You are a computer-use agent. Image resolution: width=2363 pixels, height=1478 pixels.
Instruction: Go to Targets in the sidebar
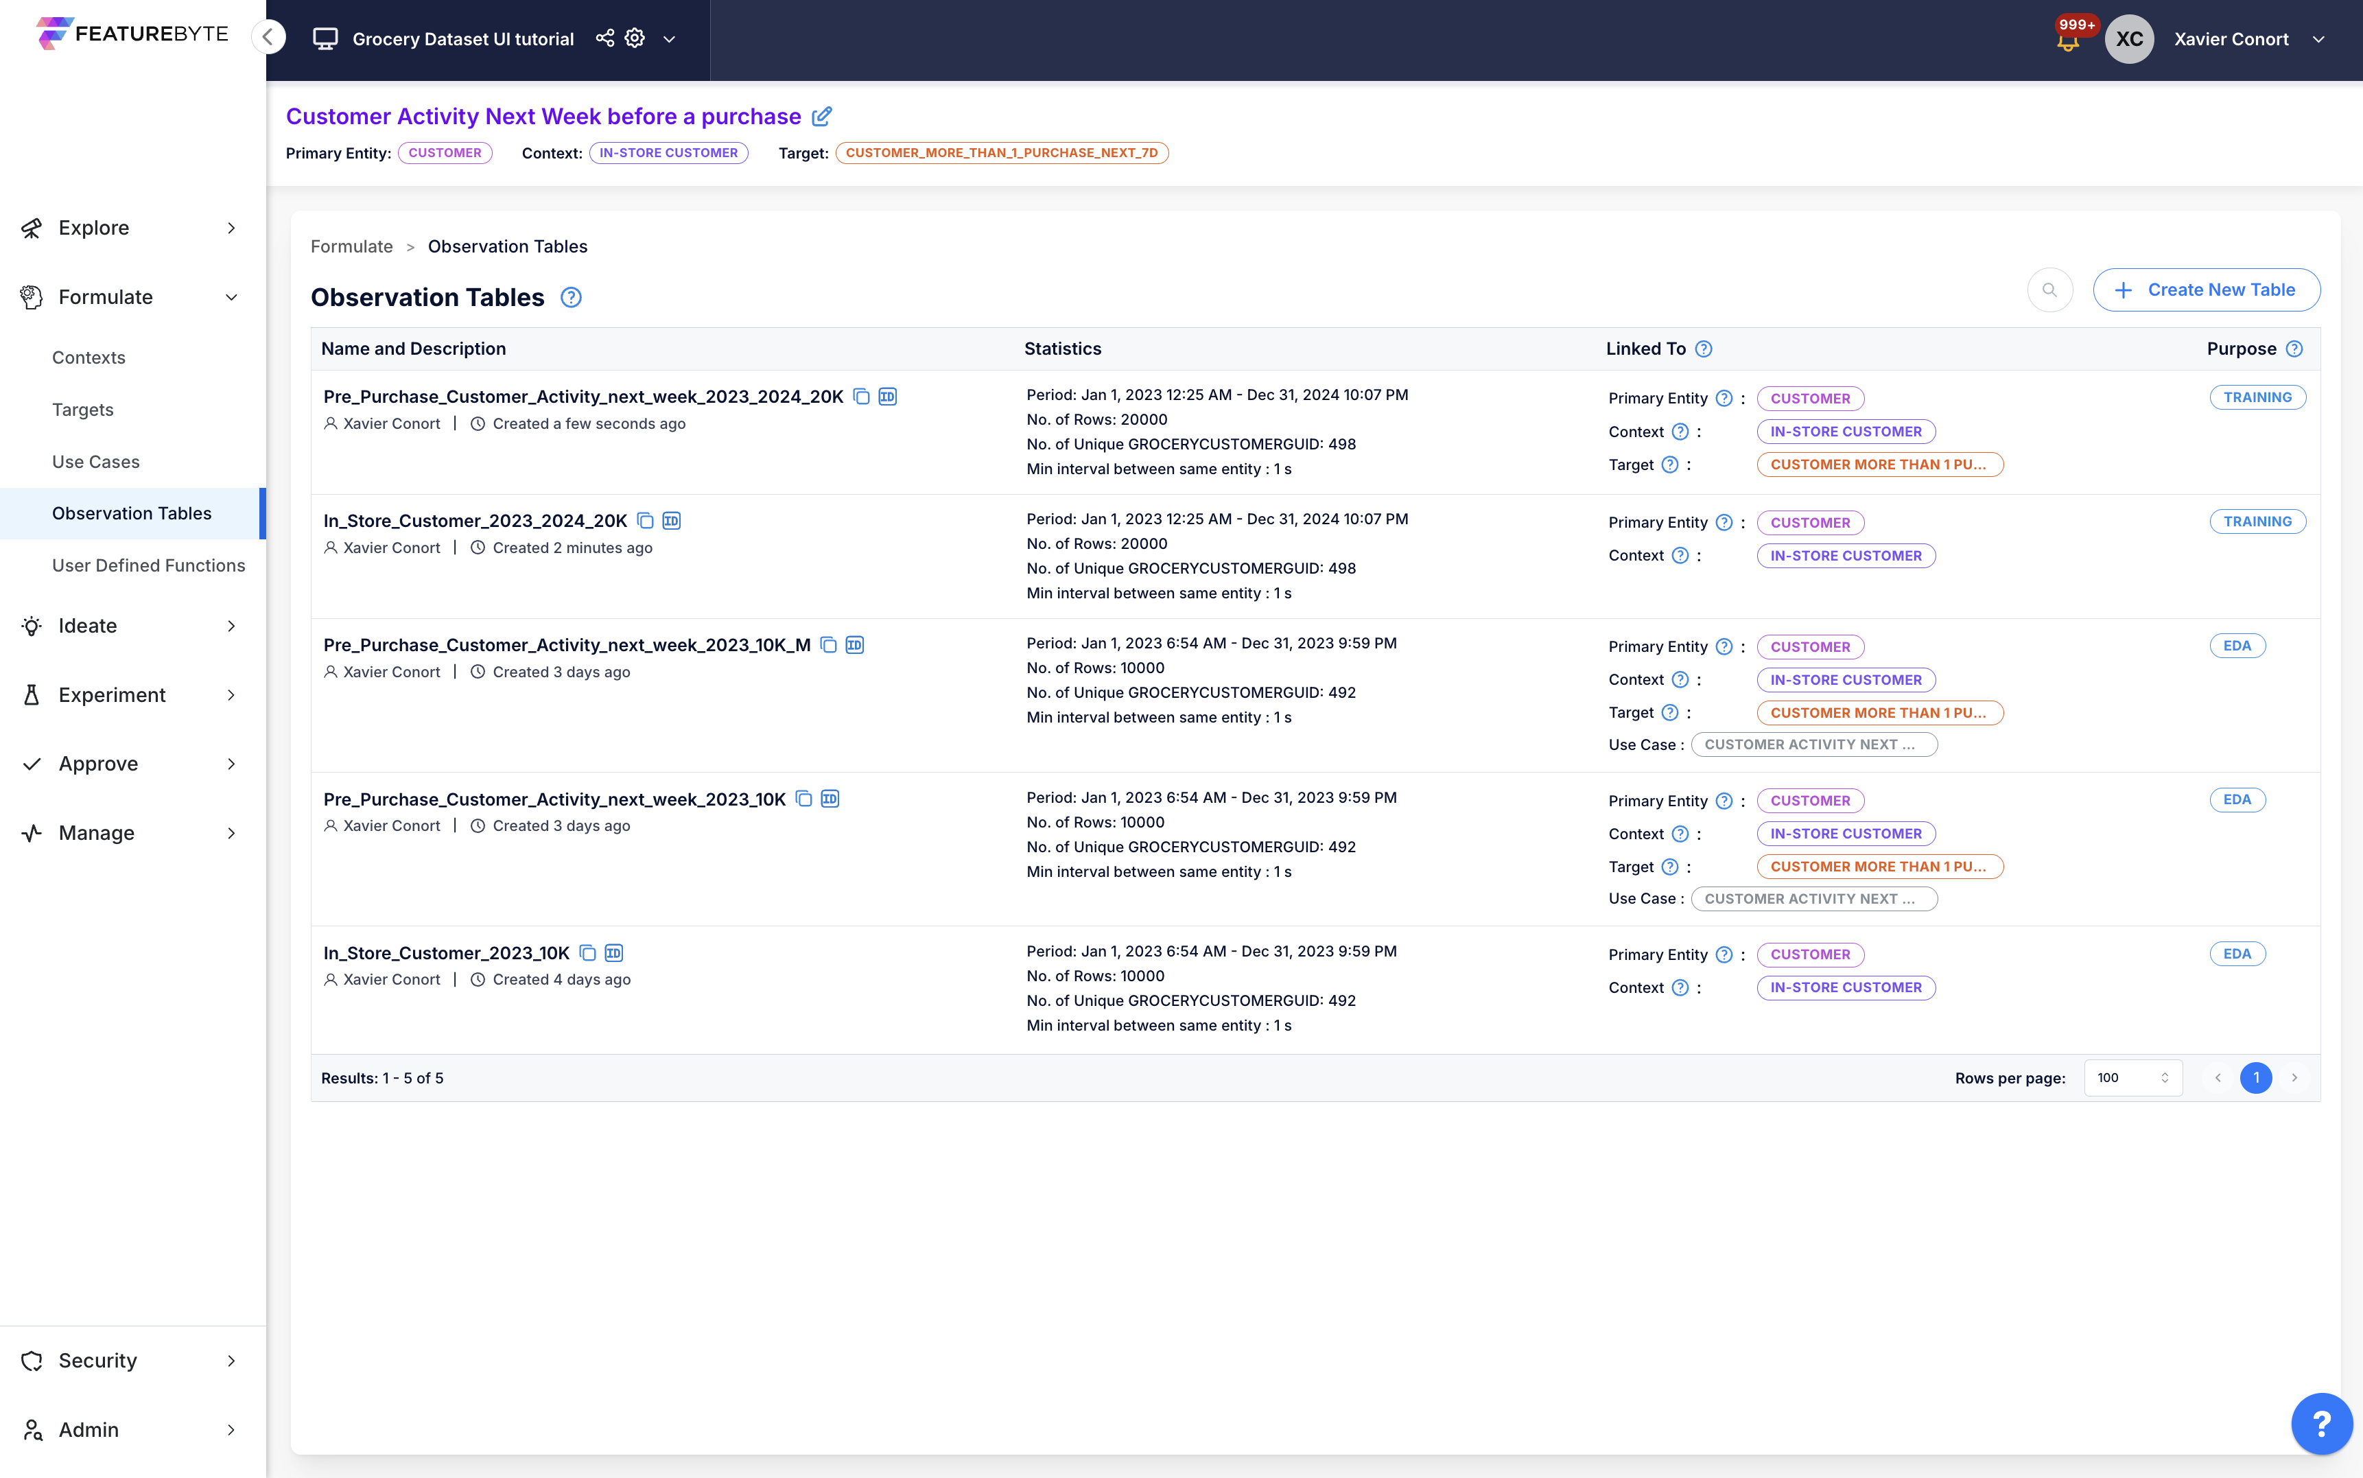pyautogui.click(x=83, y=410)
